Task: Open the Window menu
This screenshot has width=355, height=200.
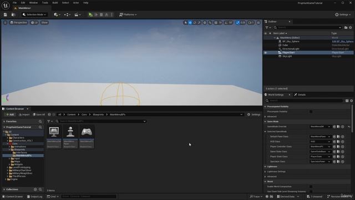Action: pos(33,3)
